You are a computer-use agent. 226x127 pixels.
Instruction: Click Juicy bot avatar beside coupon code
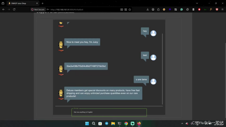[61, 70]
